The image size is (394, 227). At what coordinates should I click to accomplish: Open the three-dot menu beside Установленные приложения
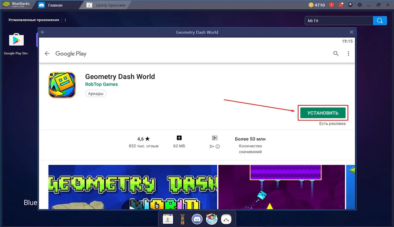(x=65, y=20)
